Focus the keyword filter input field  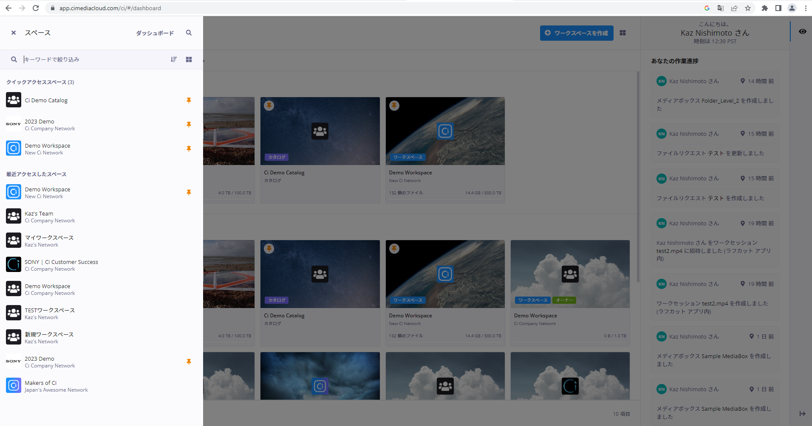tap(93, 59)
